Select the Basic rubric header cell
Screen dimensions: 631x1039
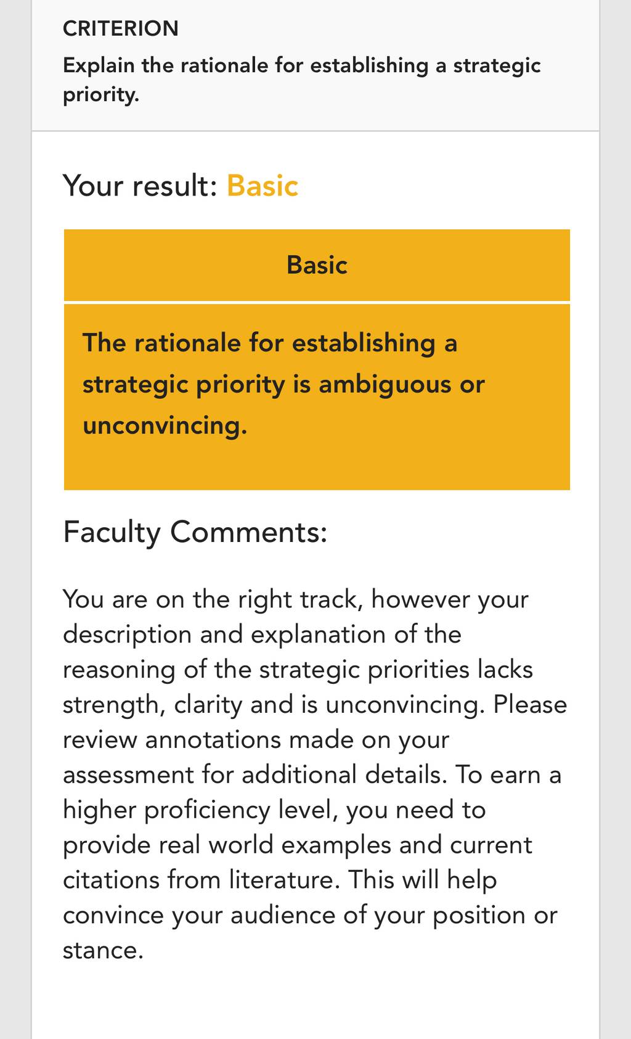click(317, 265)
